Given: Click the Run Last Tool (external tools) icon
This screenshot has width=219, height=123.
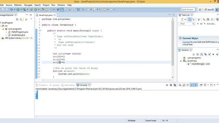Looking at the screenshot, I should (24, 10).
